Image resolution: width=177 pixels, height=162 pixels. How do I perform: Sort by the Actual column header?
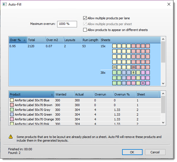point(84,94)
